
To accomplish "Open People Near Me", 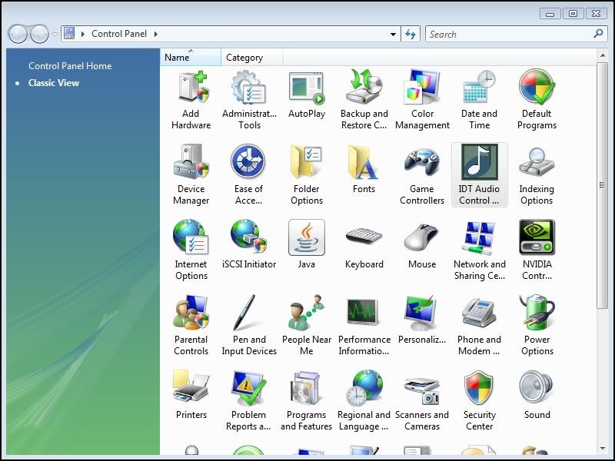I will pyautogui.click(x=307, y=325).
